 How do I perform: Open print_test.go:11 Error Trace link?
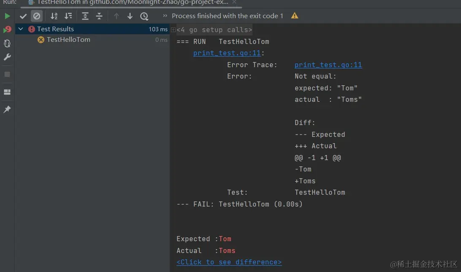328,65
